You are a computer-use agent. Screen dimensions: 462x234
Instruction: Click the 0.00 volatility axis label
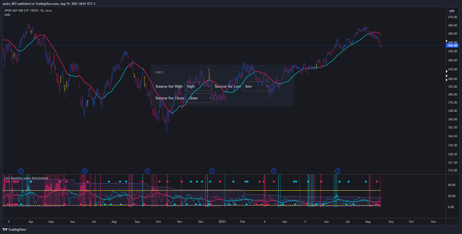click(x=451, y=207)
